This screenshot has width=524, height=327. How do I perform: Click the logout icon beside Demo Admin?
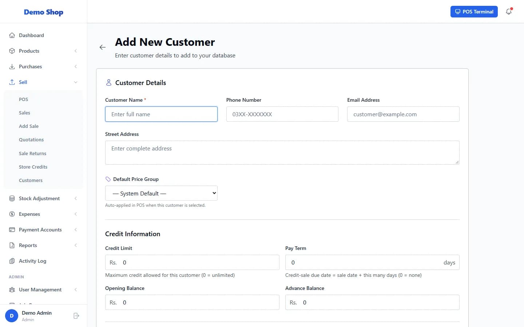[76, 316]
